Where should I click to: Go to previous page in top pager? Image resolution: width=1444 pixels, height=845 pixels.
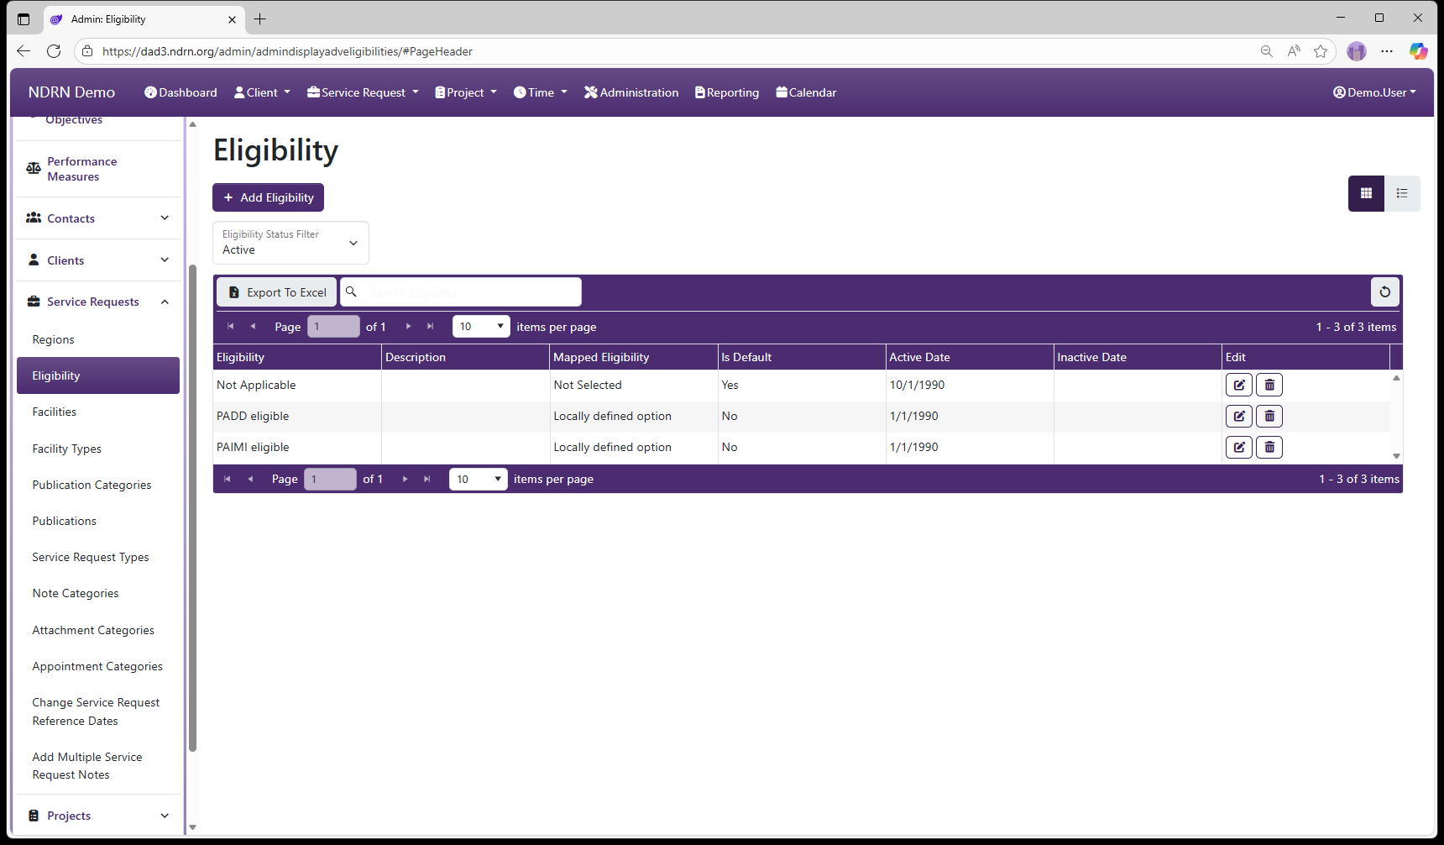(253, 327)
